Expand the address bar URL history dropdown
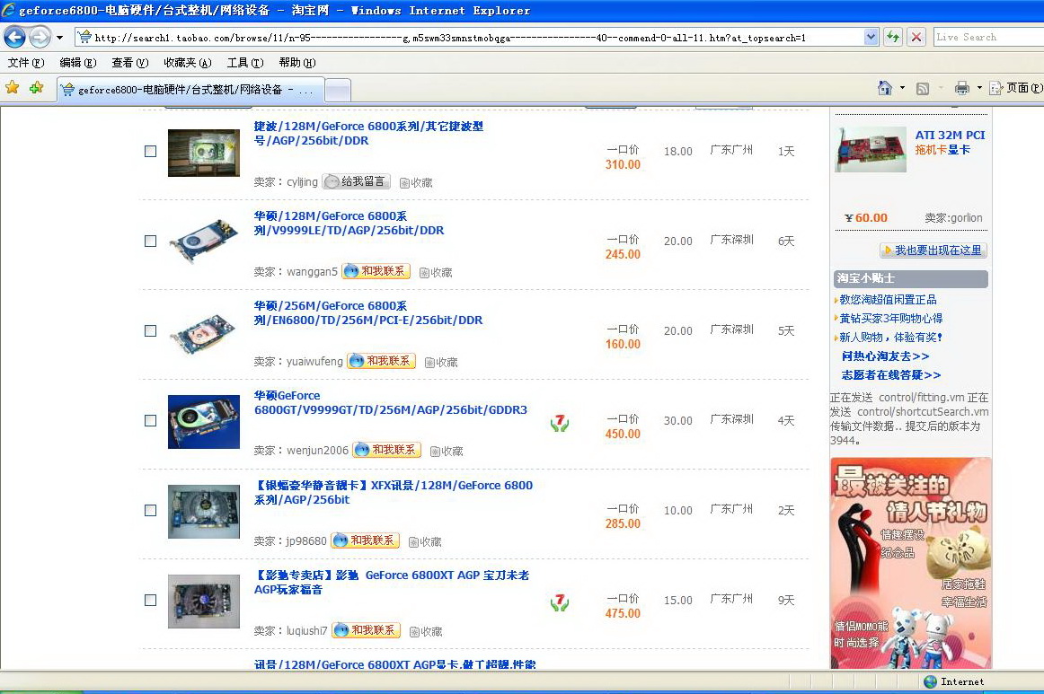This screenshot has height=694, width=1044. [871, 38]
